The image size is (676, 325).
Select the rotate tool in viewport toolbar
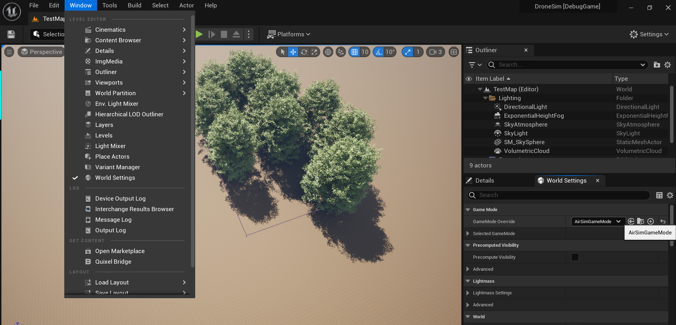[304, 52]
